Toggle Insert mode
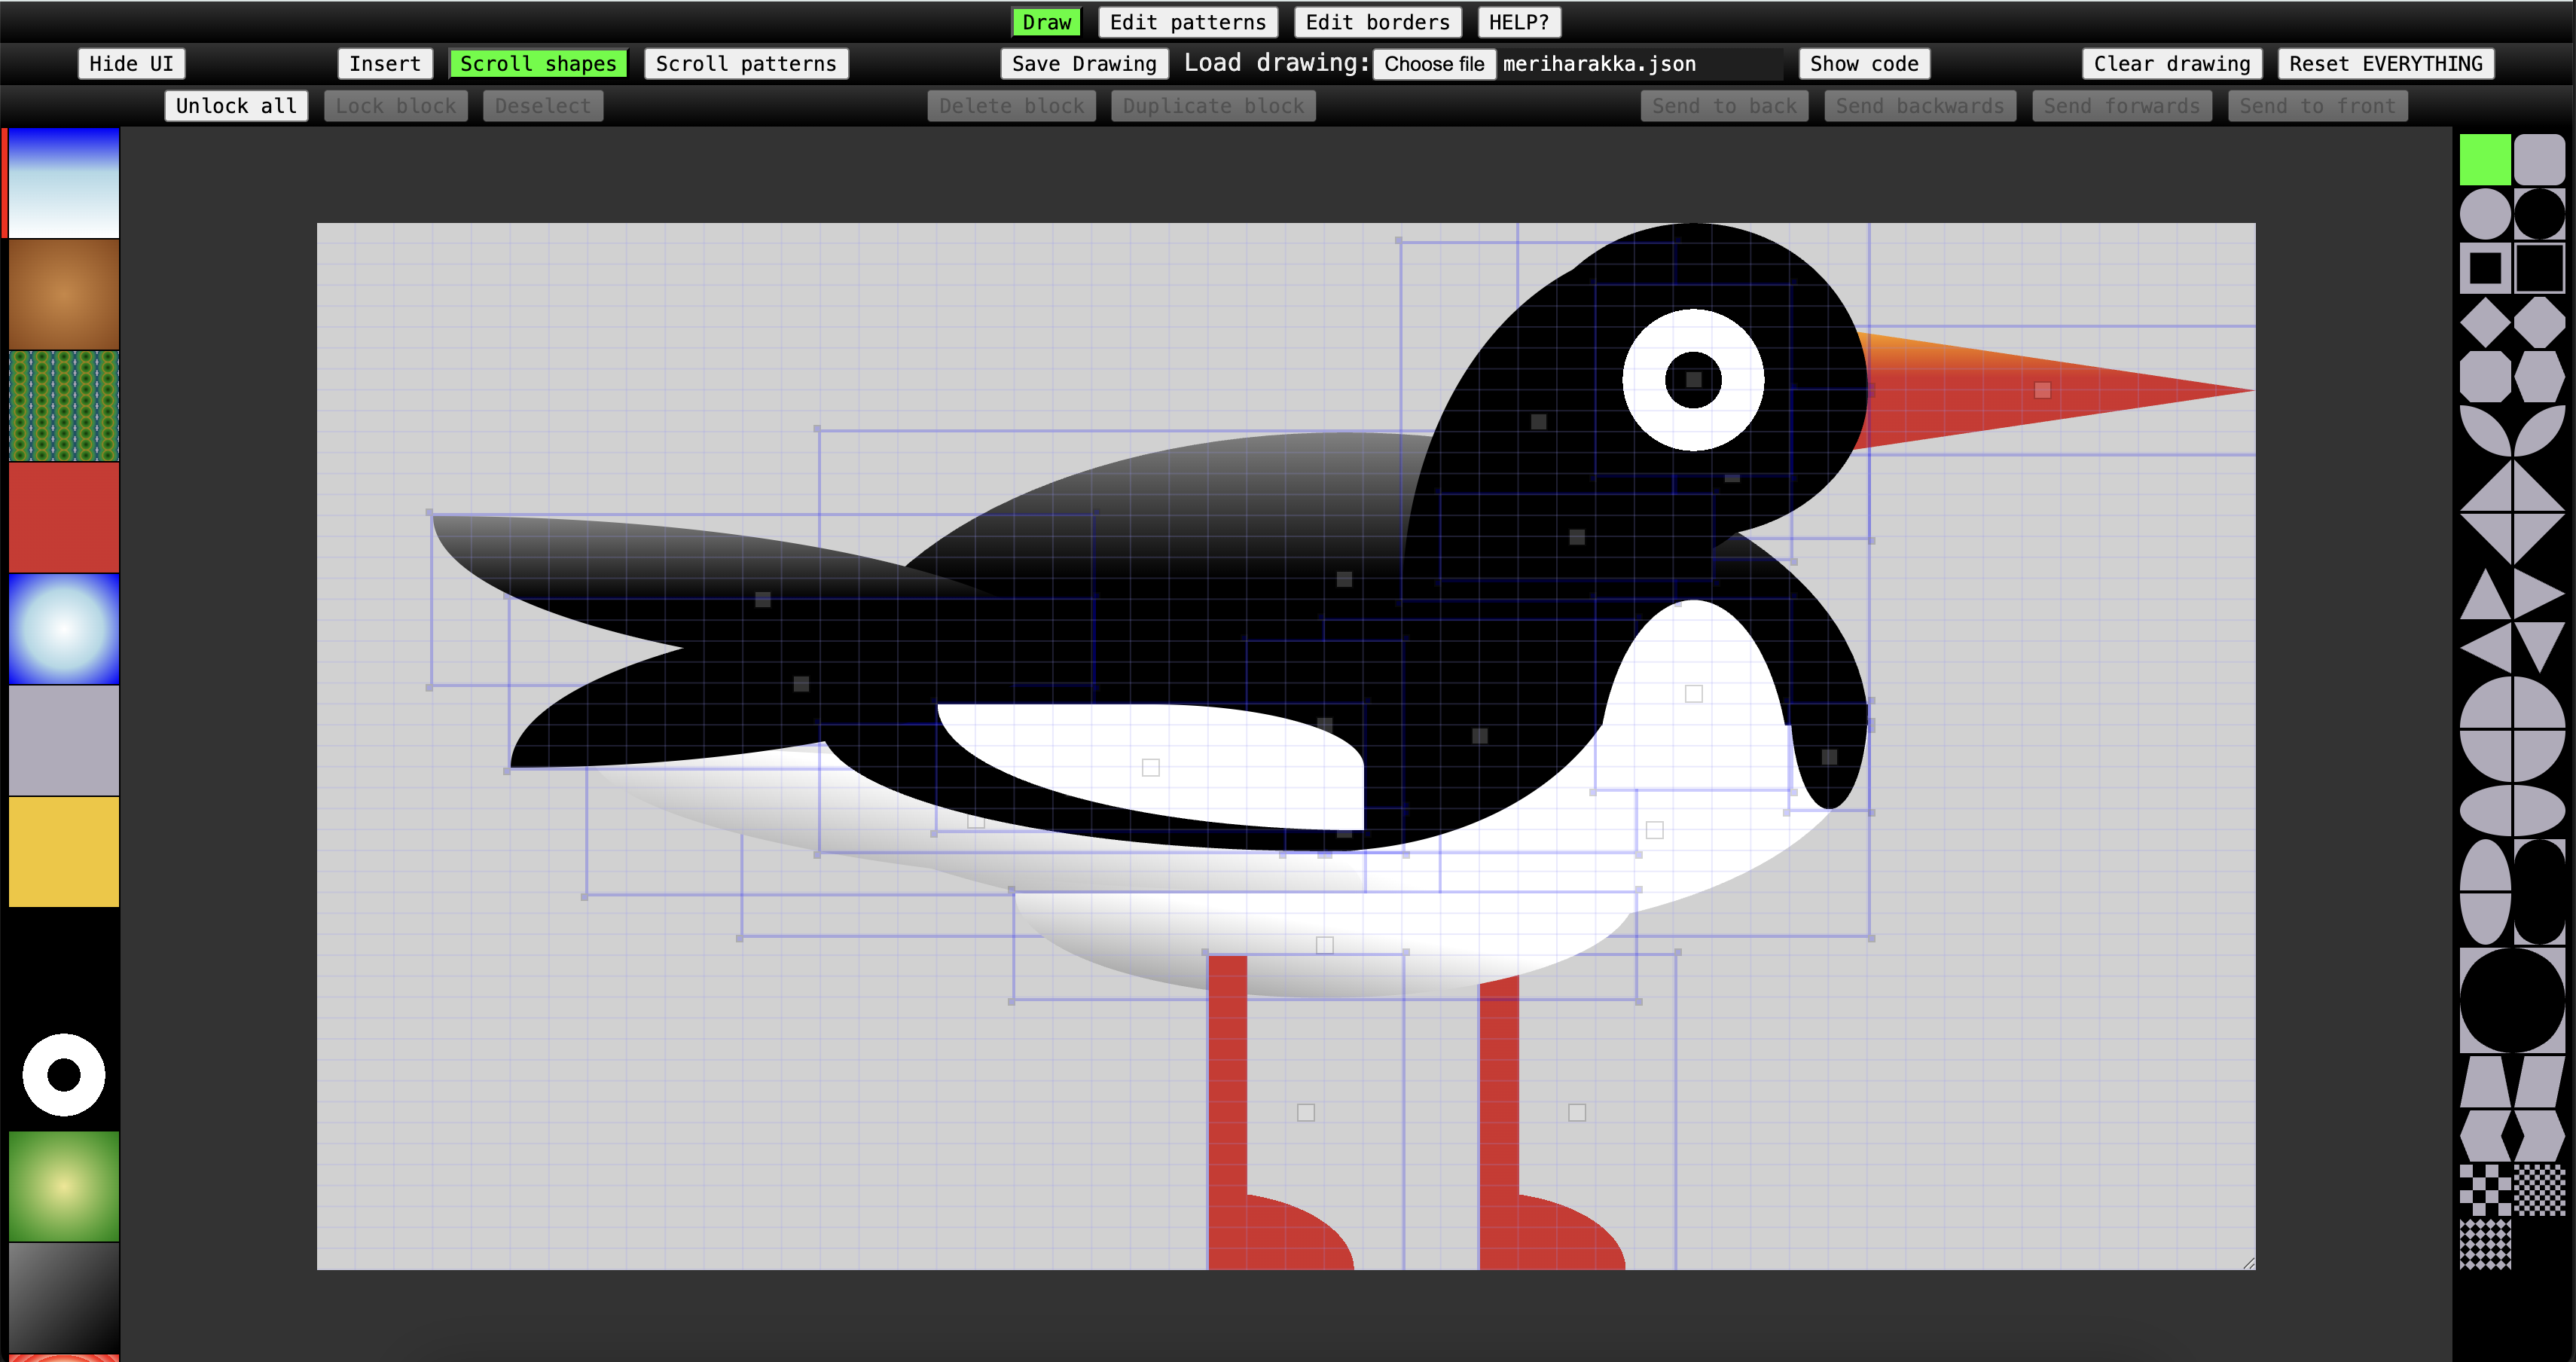The image size is (2576, 1362). click(x=384, y=64)
